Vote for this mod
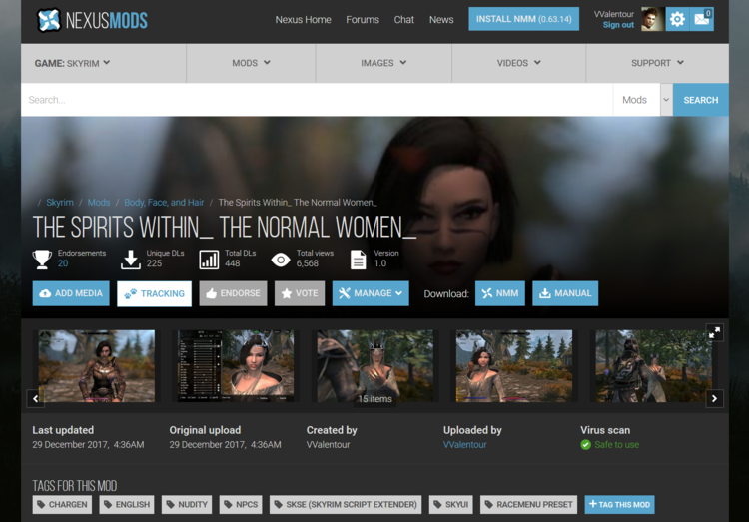749x522 pixels. pos(300,293)
